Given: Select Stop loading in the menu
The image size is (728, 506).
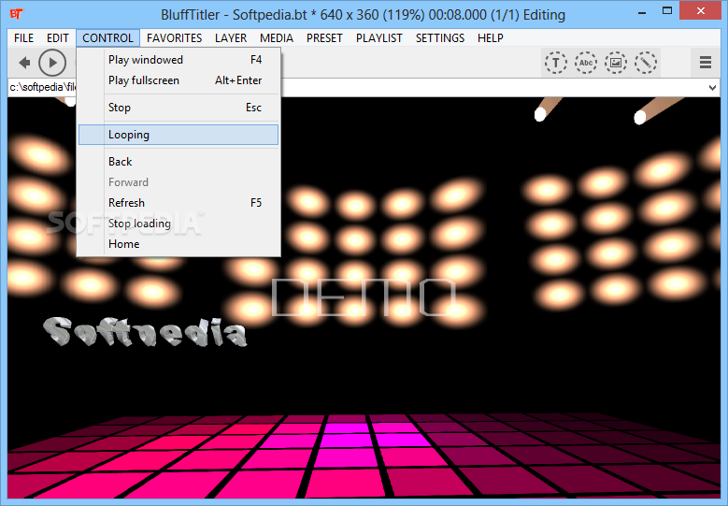Looking at the screenshot, I should (x=178, y=224).
